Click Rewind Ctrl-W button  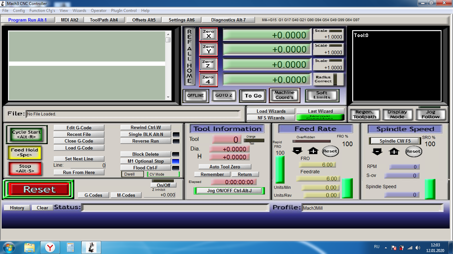tap(146, 127)
